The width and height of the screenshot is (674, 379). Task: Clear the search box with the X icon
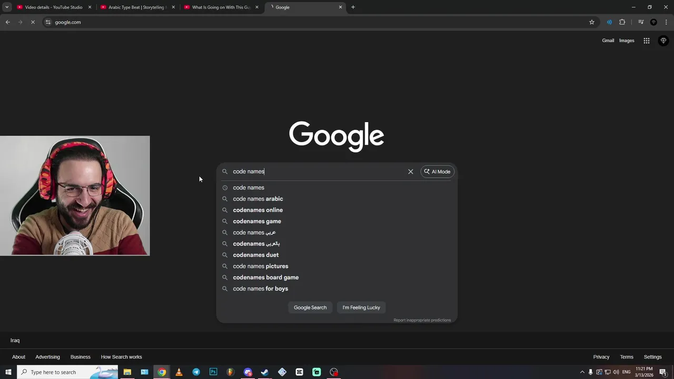click(x=411, y=172)
